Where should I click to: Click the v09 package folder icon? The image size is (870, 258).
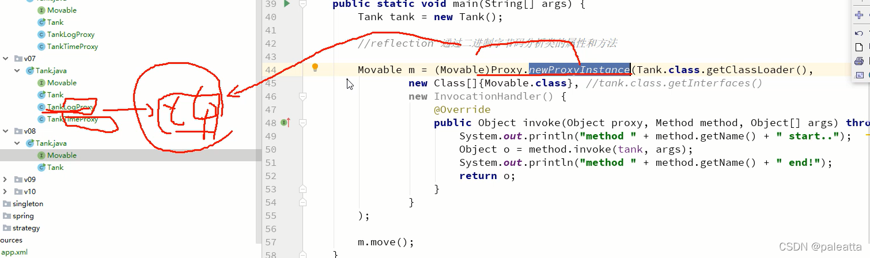coord(18,179)
